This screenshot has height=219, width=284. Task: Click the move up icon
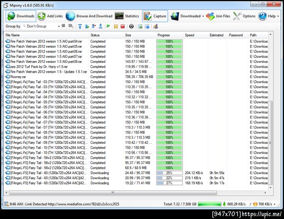[87, 26]
